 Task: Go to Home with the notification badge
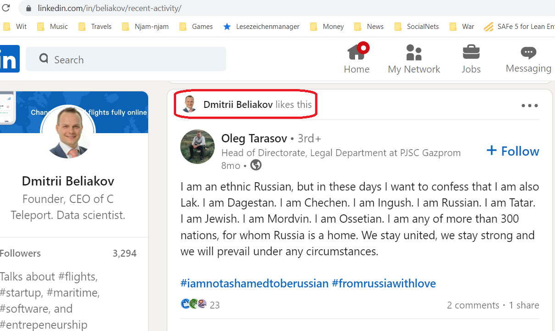[357, 59]
